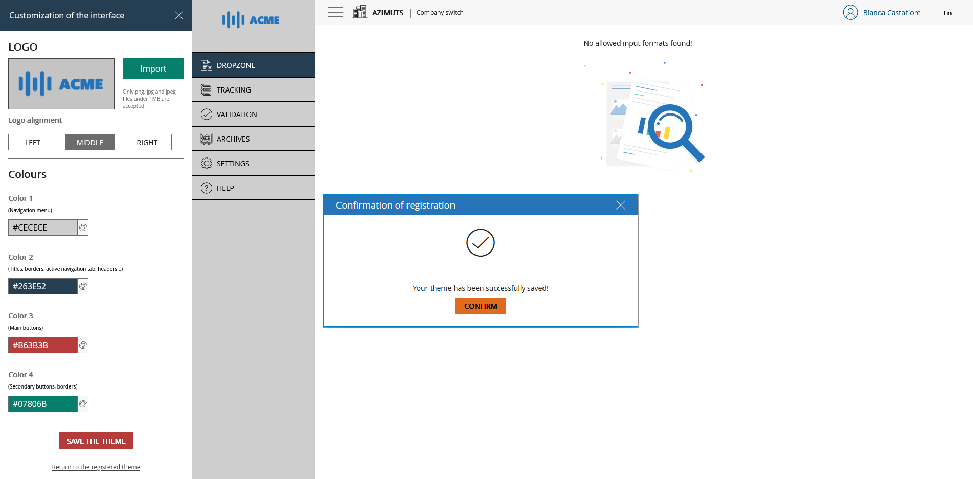Image resolution: width=973 pixels, height=479 pixels.
Task: Open HELP with the question mark icon
Action: pyautogui.click(x=206, y=188)
